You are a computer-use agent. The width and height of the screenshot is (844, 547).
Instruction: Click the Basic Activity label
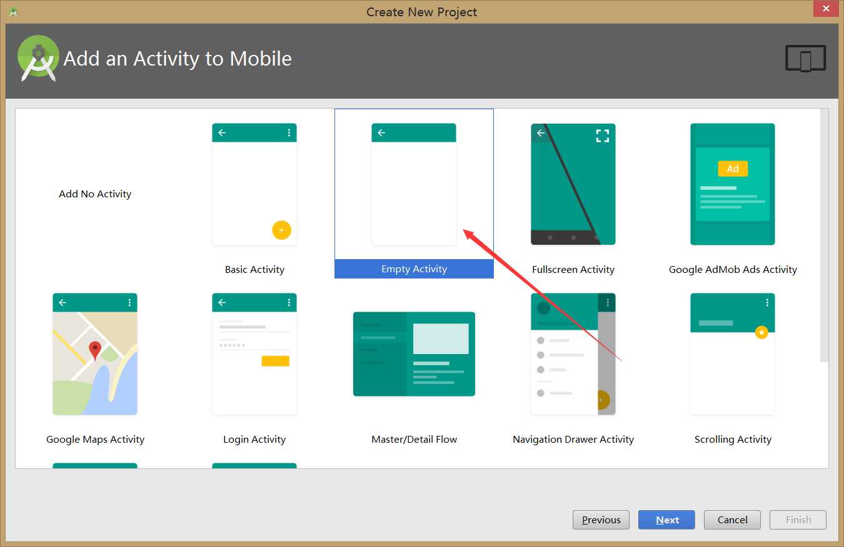(254, 270)
